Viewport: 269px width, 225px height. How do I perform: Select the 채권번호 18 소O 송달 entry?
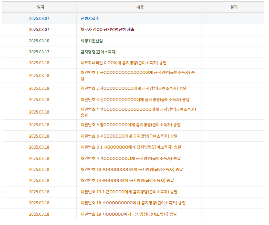[133, 203]
